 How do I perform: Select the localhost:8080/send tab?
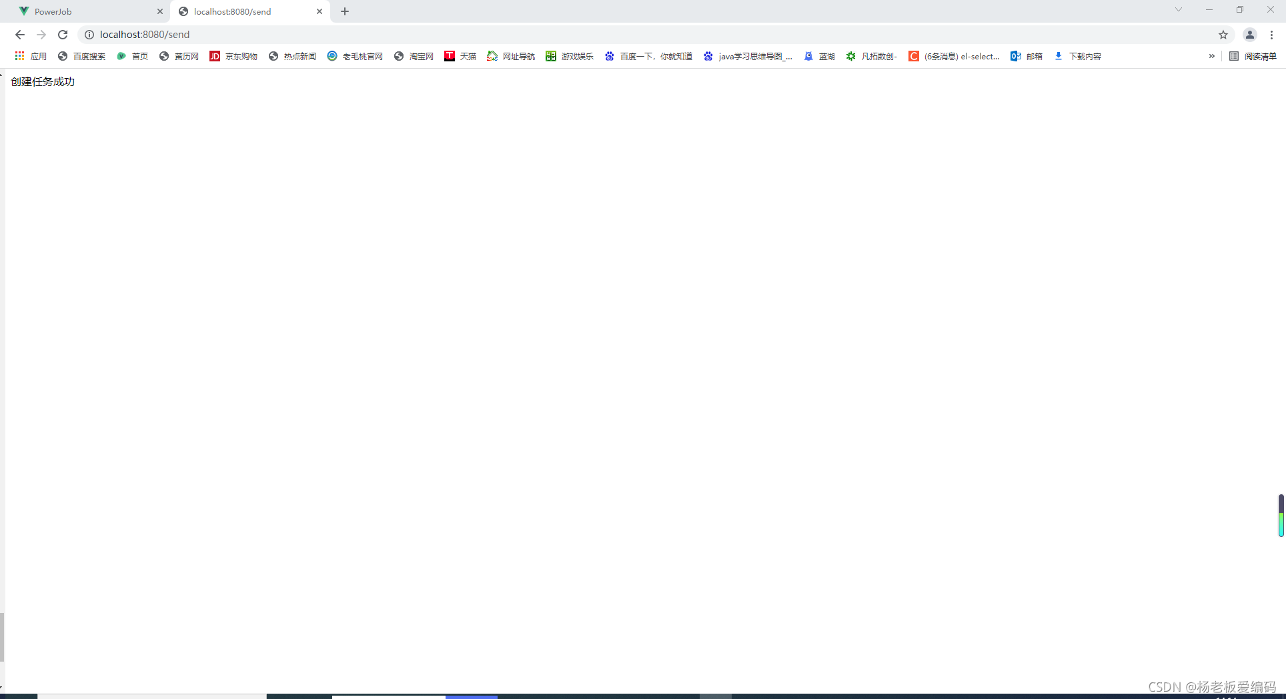pyautogui.click(x=250, y=11)
